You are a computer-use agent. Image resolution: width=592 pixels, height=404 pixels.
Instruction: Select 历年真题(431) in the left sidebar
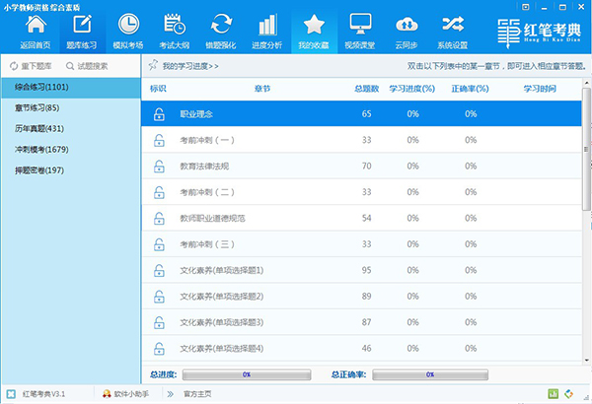click(x=39, y=128)
